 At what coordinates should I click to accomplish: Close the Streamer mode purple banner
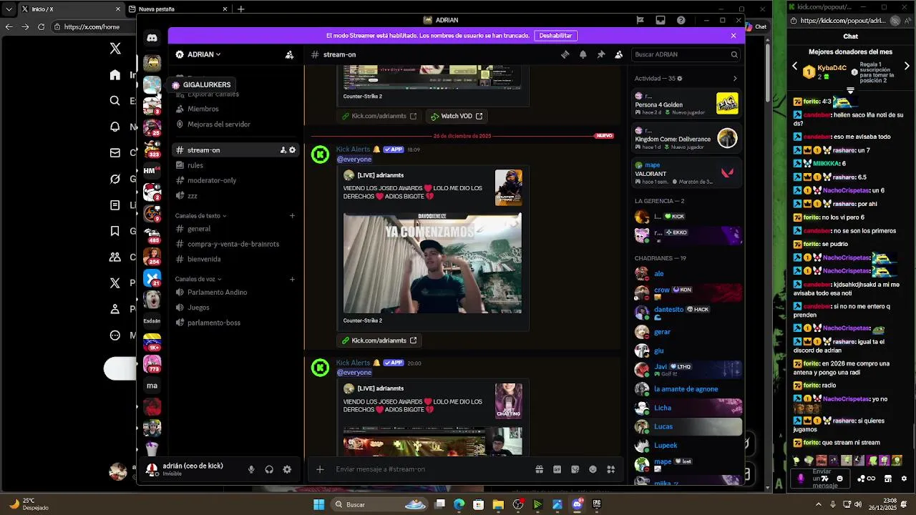point(733,35)
